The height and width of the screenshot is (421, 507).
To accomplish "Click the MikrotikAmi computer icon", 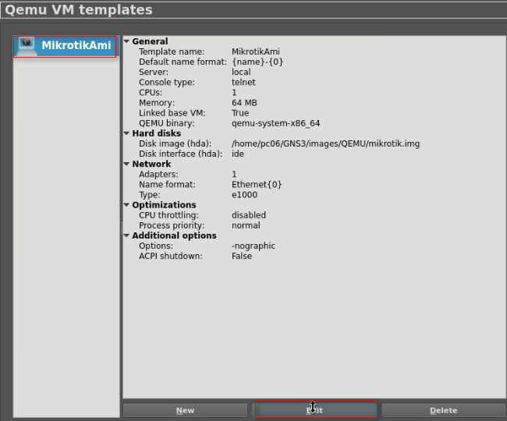I will [x=27, y=46].
